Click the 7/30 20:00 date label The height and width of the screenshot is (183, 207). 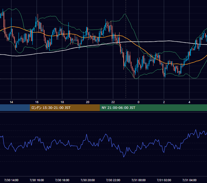[x=88, y=180]
